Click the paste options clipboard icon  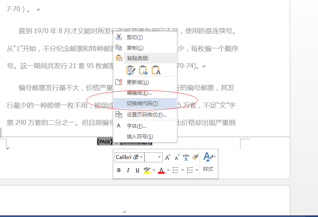tap(119, 58)
